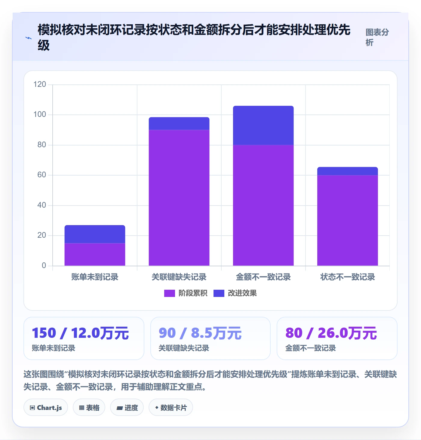This screenshot has height=440, width=421.
Task: Click the purple 状态不一致记录 bar segment
Action: pos(347,220)
